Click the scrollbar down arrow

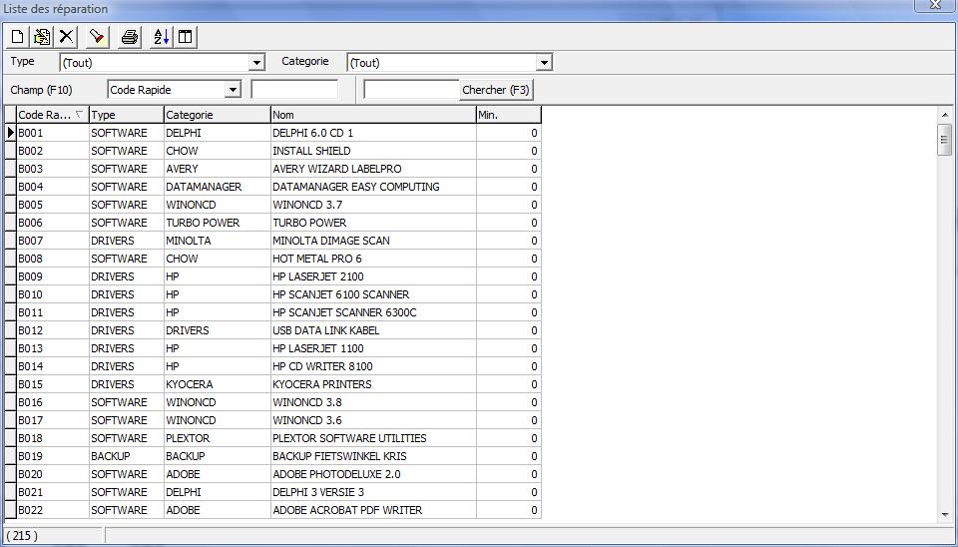(x=945, y=515)
